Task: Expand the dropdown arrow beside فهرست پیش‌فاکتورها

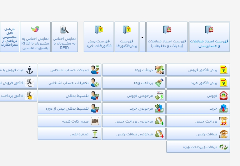Action: 142,37
